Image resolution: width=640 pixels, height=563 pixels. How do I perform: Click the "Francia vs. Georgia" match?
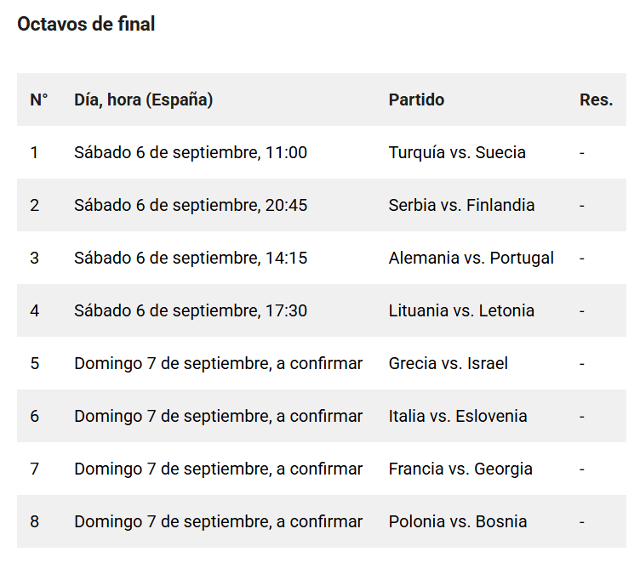460,469
